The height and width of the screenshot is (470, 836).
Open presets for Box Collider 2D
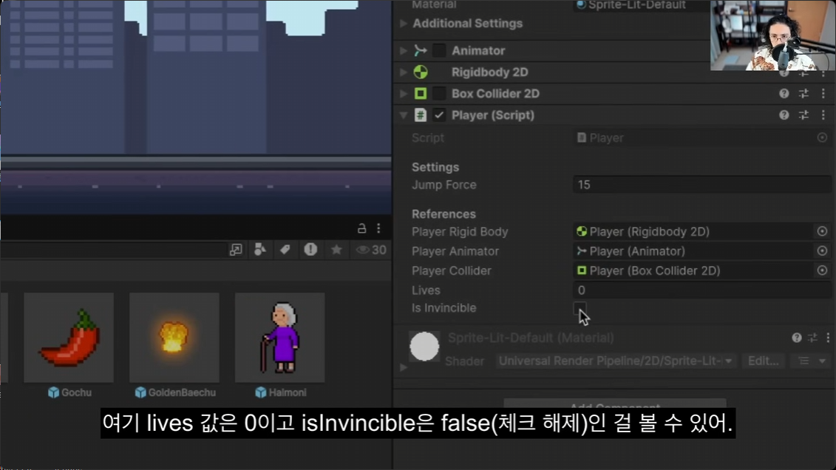point(803,94)
